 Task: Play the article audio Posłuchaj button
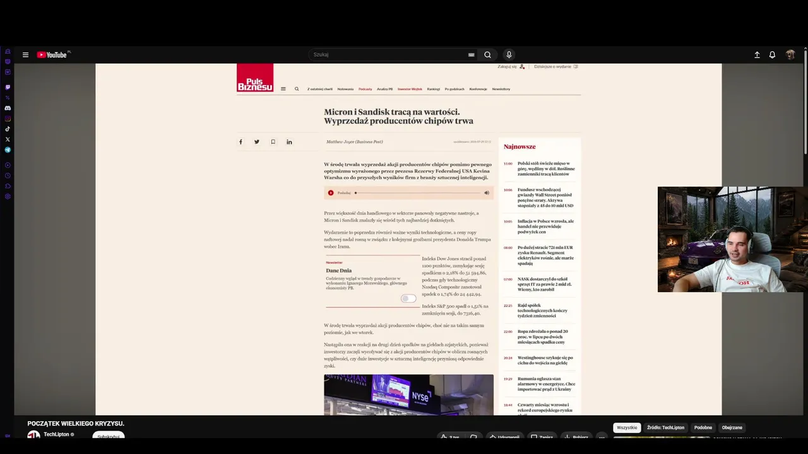[331, 193]
